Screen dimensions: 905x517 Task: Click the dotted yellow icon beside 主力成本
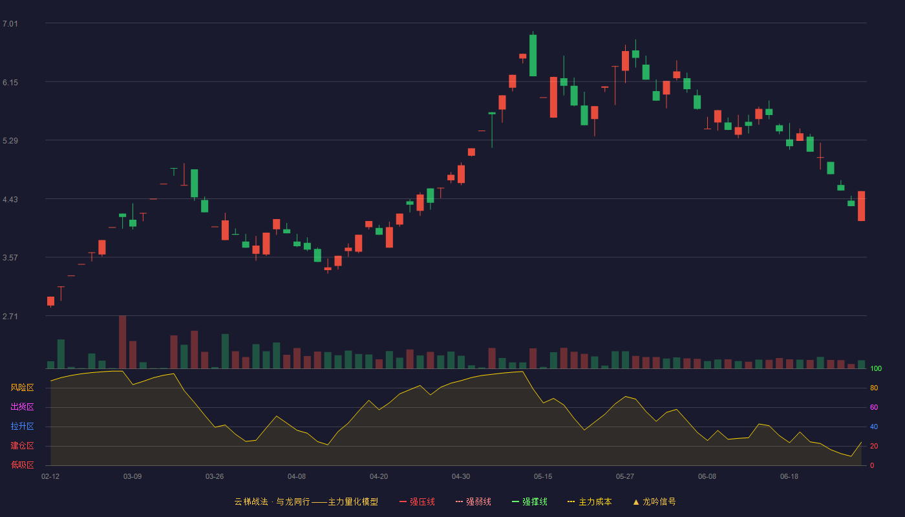pos(571,501)
